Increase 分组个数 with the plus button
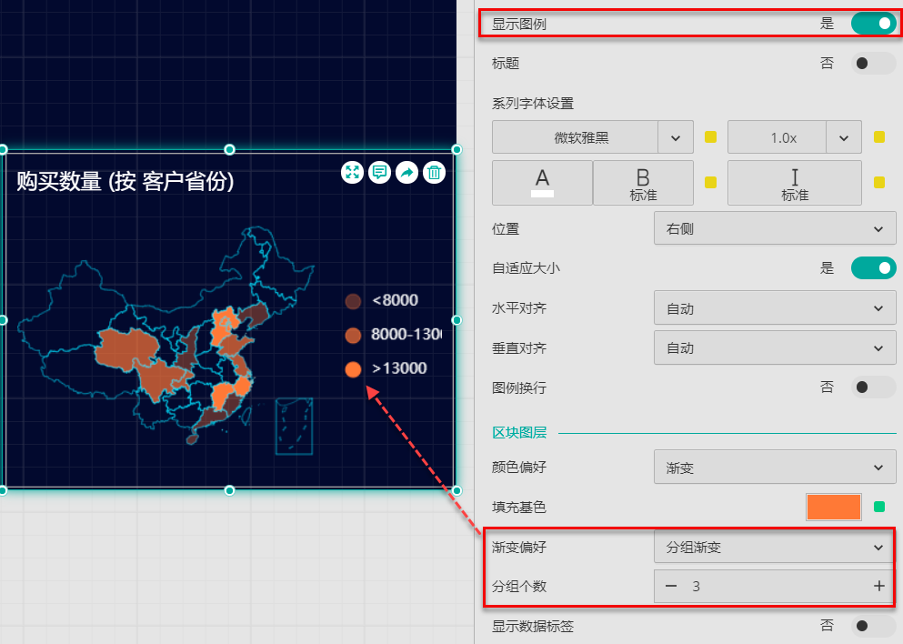Viewport: 903px width, 644px height. click(878, 587)
